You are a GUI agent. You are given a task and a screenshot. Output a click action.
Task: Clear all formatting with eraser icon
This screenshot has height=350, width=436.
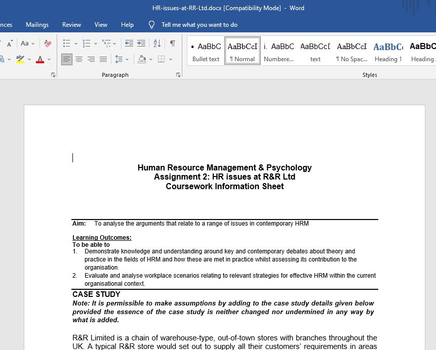pos(48,43)
